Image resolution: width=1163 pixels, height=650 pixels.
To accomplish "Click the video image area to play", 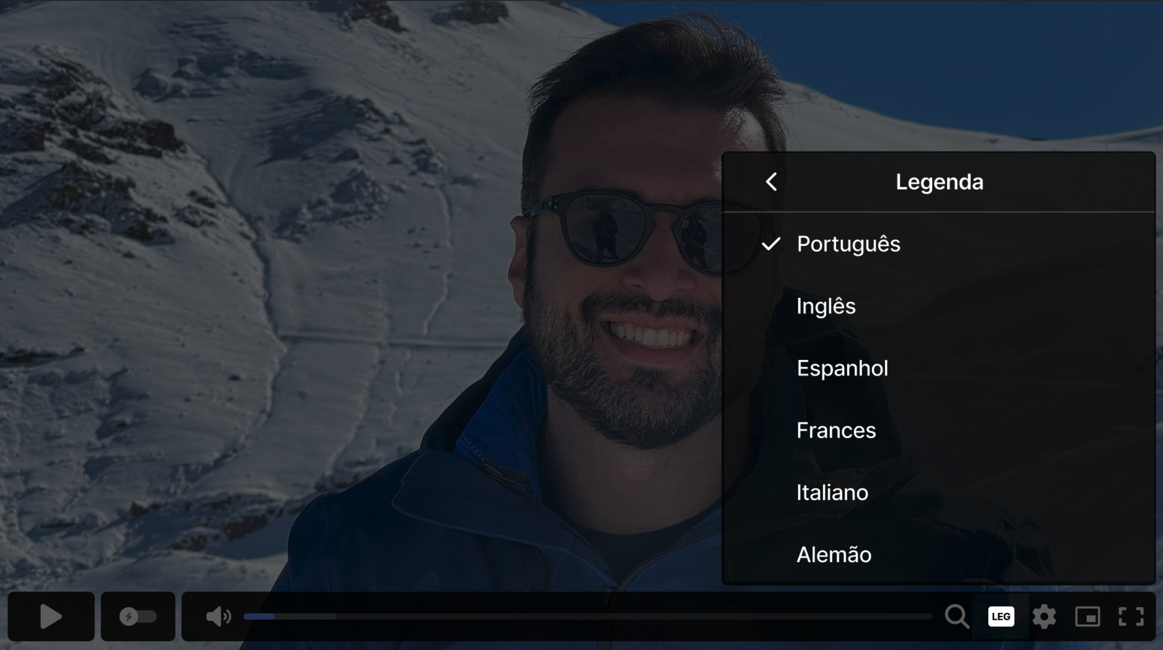I will coord(361,293).
